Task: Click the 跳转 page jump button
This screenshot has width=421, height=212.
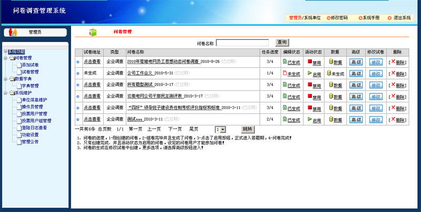Action: click(x=247, y=129)
